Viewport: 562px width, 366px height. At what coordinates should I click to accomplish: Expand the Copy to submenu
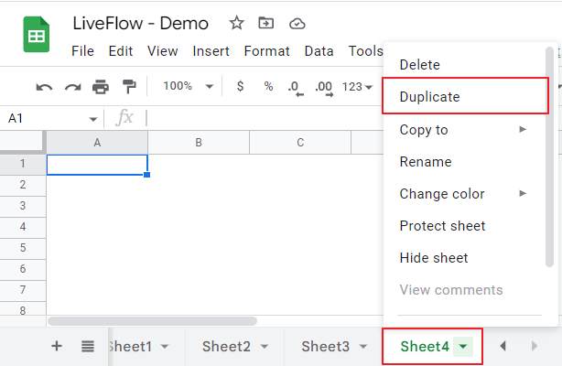pyautogui.click(x=523, y=129)
